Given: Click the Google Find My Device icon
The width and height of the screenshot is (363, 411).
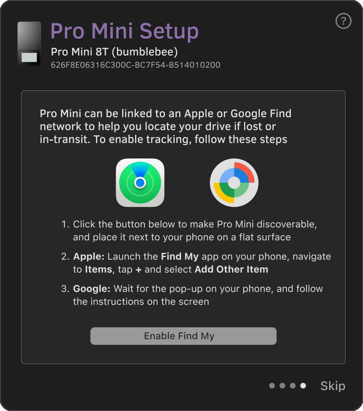Looking at the screenshot, I should click(234, 183).
